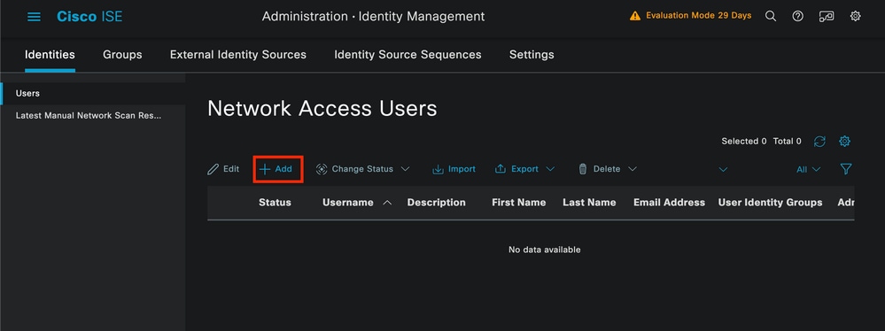Open the All filter dropdown
Screen dimensions: 885x331
(808, 169)
